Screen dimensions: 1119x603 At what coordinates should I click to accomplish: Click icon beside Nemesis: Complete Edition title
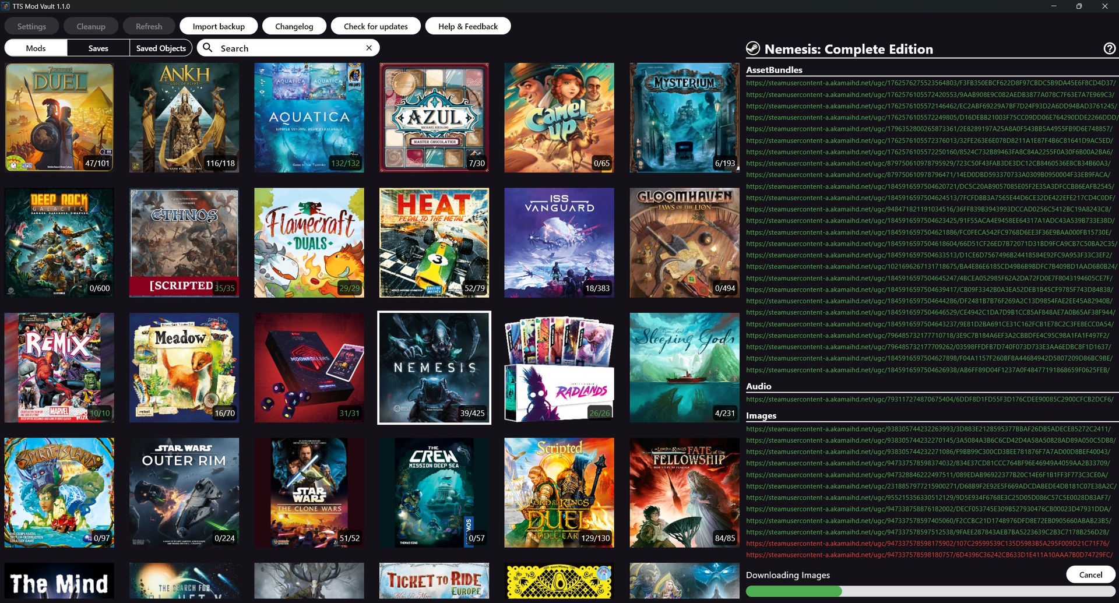pyautogui.click(x=753, y=48)
